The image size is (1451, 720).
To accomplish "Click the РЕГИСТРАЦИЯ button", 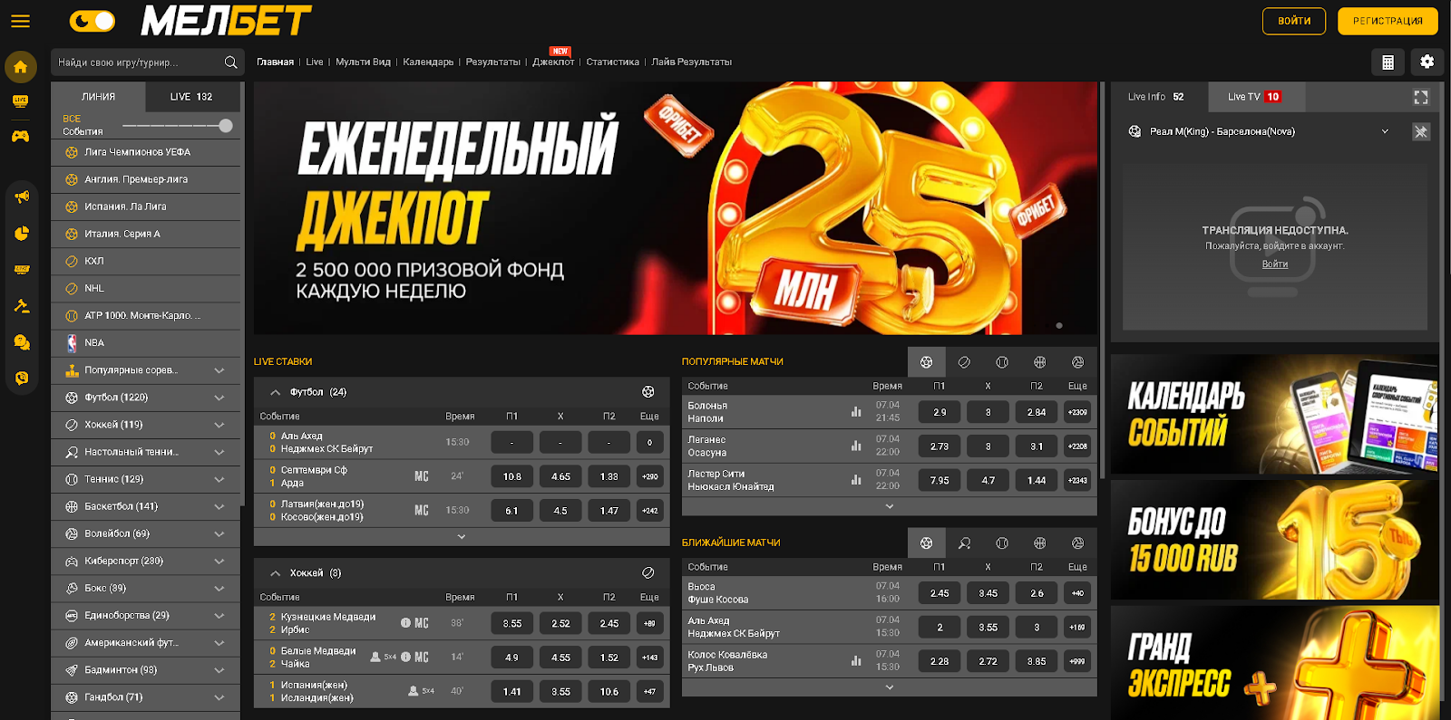I will [x=1388, y=21].
